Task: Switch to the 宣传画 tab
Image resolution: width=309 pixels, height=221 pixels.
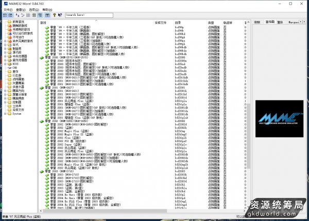Action: (269, 22)
